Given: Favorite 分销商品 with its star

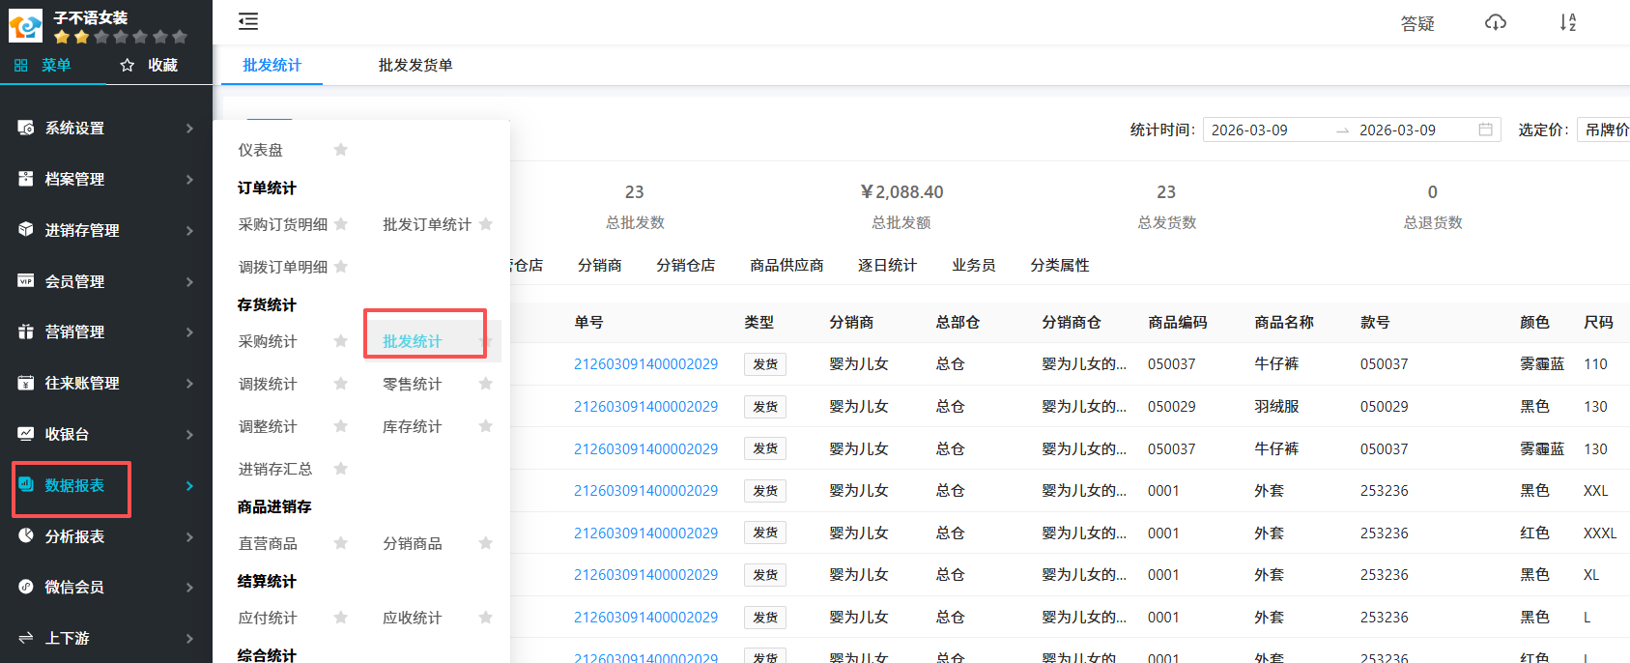Looking at the screenshot, I should 485,543.
